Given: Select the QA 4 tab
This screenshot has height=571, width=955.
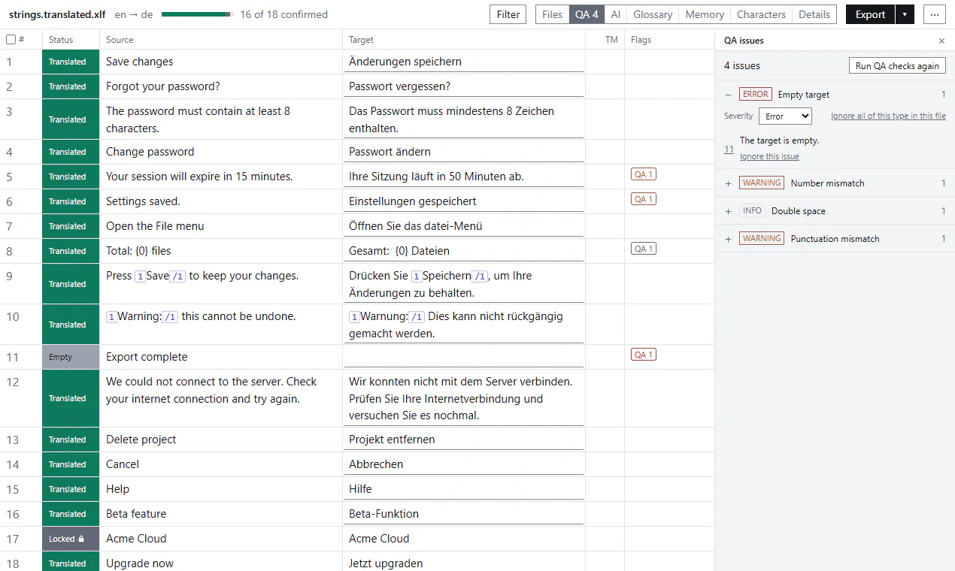Looking at the screenshot, I should (587, 14).
